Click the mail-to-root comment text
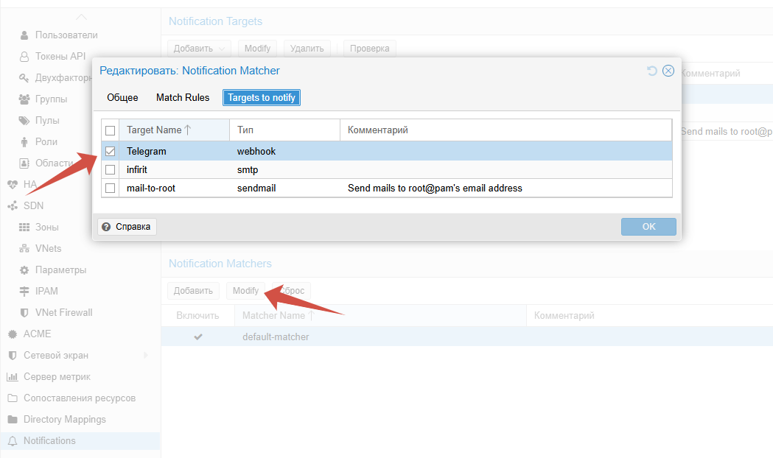Screen dimensions: 773x458 [x=435, y=188]
